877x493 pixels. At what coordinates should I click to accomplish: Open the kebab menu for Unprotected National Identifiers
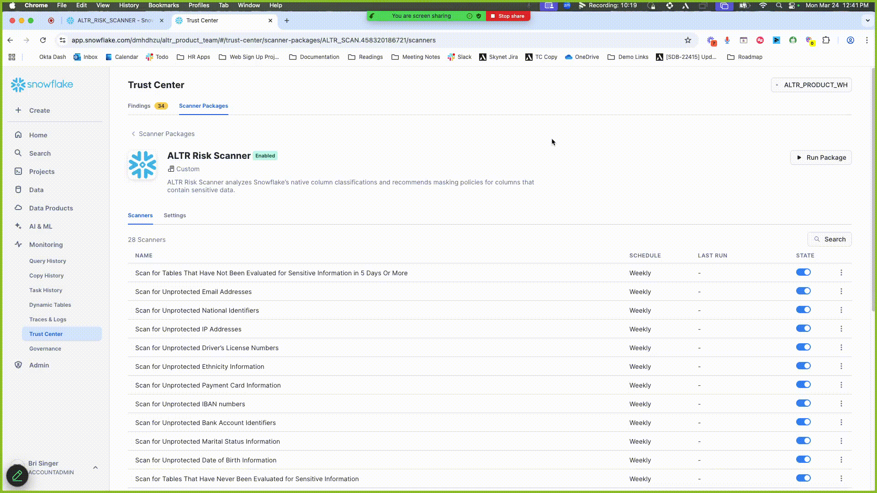click(x=841, y=309)
